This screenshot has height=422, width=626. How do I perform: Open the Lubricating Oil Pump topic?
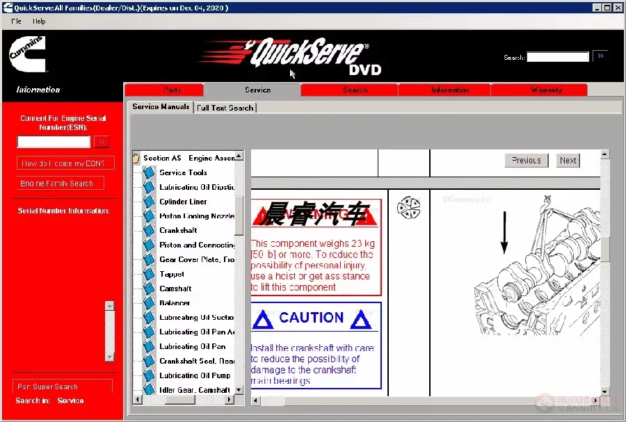(x=195, y=375)
